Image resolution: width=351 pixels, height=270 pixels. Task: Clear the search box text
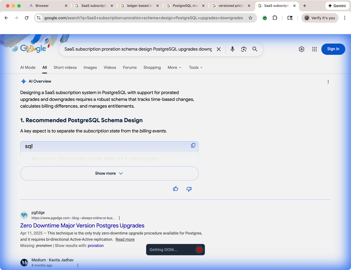click(x=219, y=49)
